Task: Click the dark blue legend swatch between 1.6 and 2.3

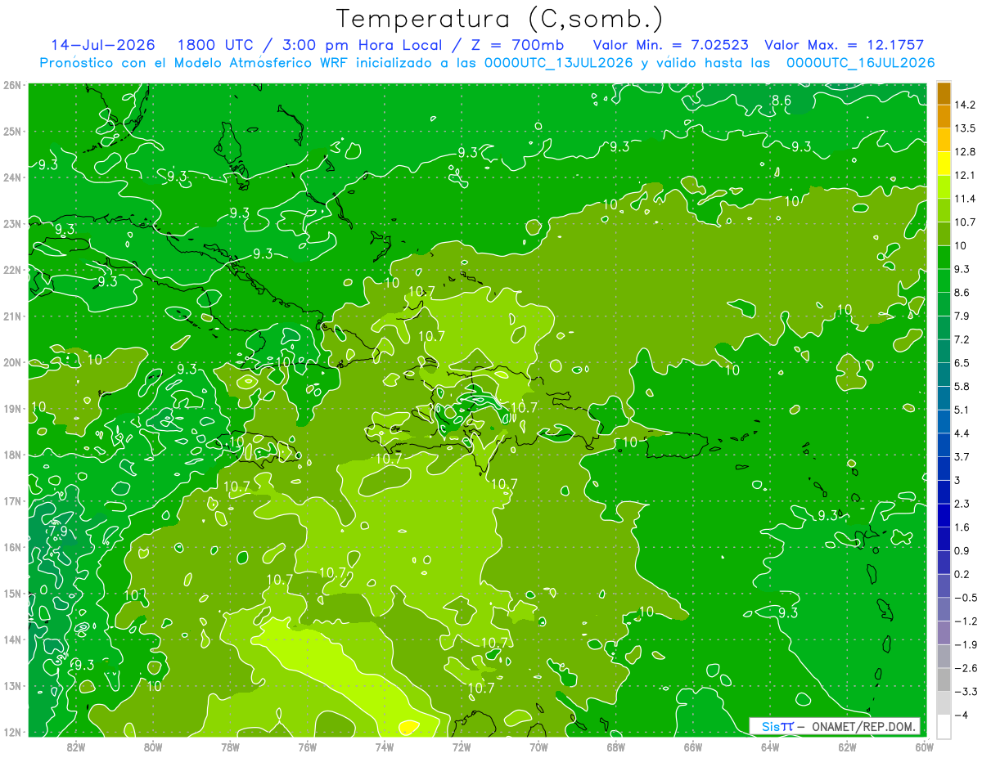Action: 944,515
